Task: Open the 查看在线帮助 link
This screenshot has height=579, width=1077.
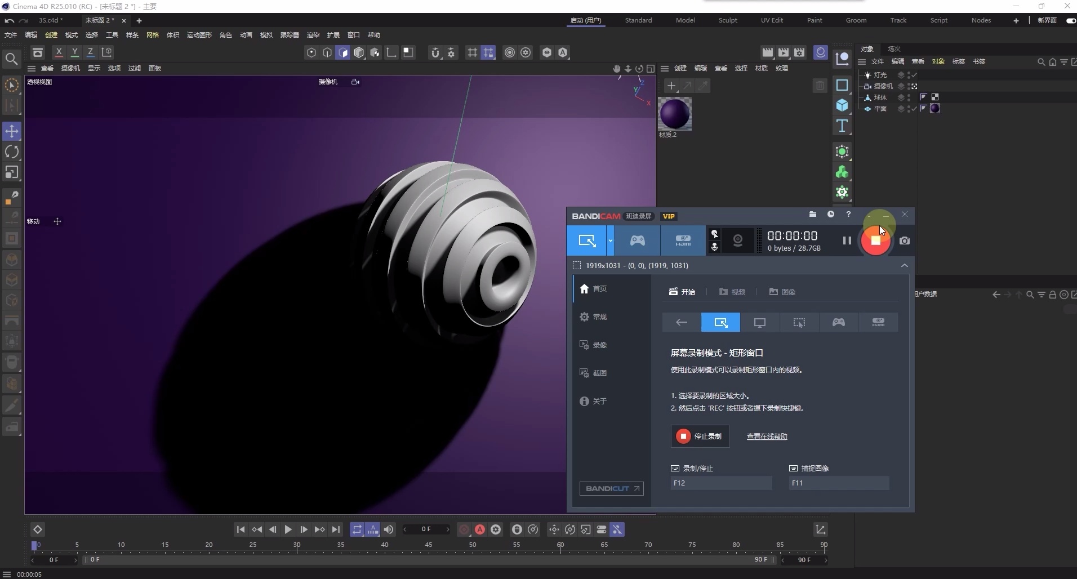Action: [x=767, y=437]
